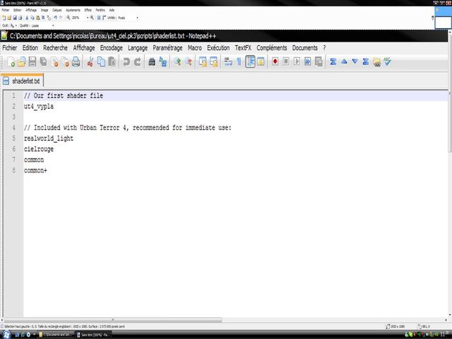The width and height of the screenshot is (452, 339).
Task: Switch to C:\Documents and Set... taskbar button
Action: (x=56, y=335)
